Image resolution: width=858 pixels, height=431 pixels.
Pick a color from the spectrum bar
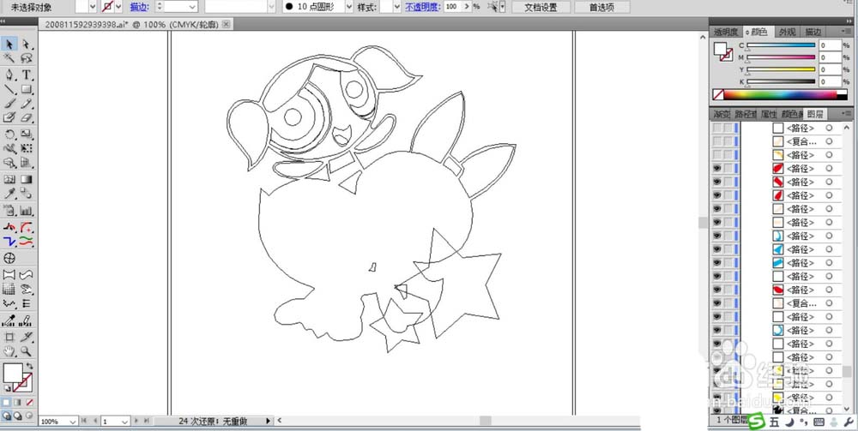tap(780, 94)
